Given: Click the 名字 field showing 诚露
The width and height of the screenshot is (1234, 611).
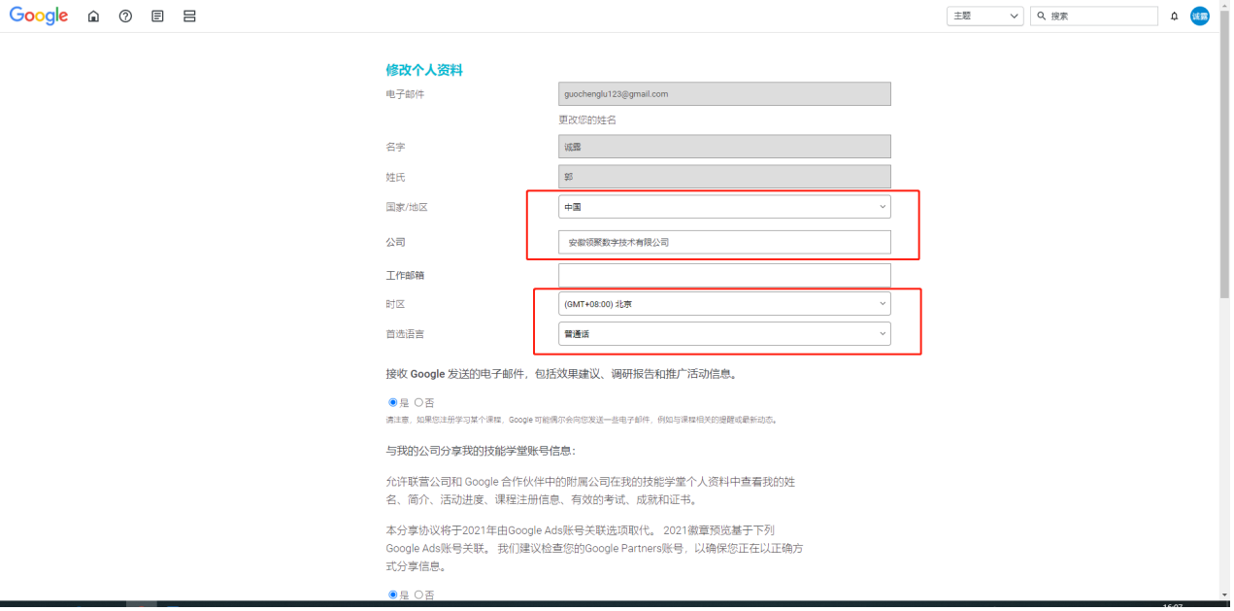Looking at the screenshot, I should click(x=724, y=147).
